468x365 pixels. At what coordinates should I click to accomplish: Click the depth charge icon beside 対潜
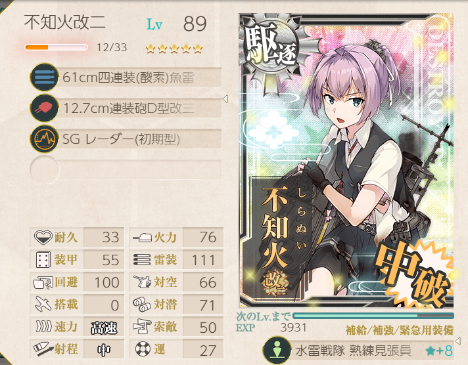click(142, 304)
